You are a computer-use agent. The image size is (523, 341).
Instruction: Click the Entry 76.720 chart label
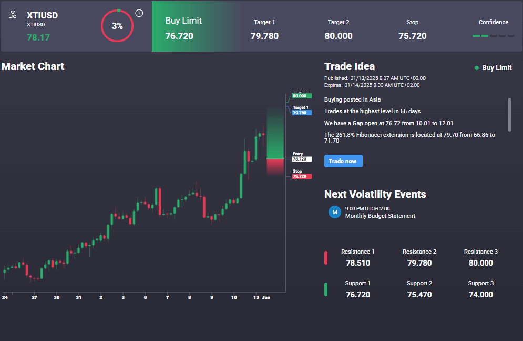pyautogui.click(x=302, y=157)
